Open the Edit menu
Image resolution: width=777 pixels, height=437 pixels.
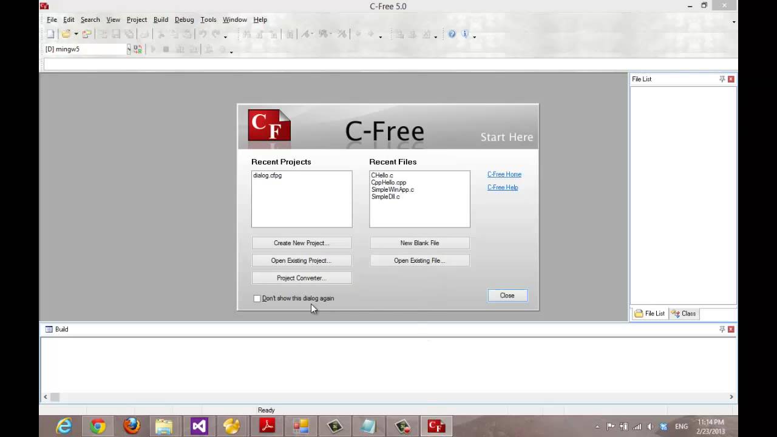[69, 19]
